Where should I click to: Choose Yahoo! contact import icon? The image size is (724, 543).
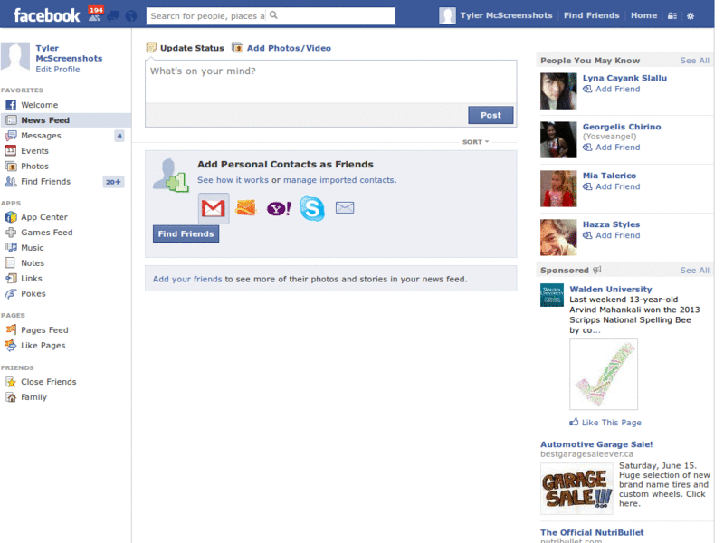[279, 209]
